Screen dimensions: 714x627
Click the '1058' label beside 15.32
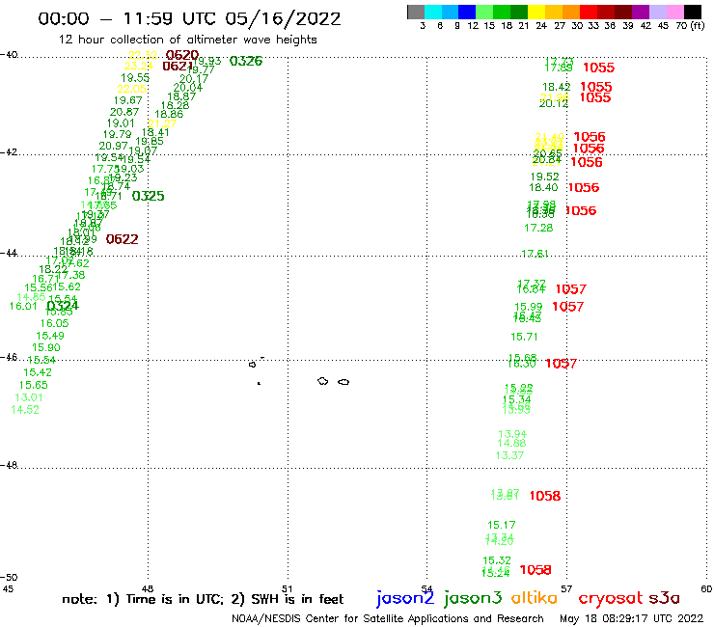[x=535, y=570]
